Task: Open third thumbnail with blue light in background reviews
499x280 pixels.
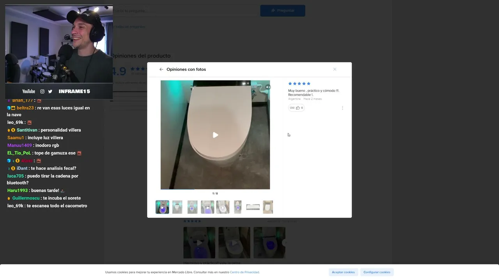Action: click(269, 243)
